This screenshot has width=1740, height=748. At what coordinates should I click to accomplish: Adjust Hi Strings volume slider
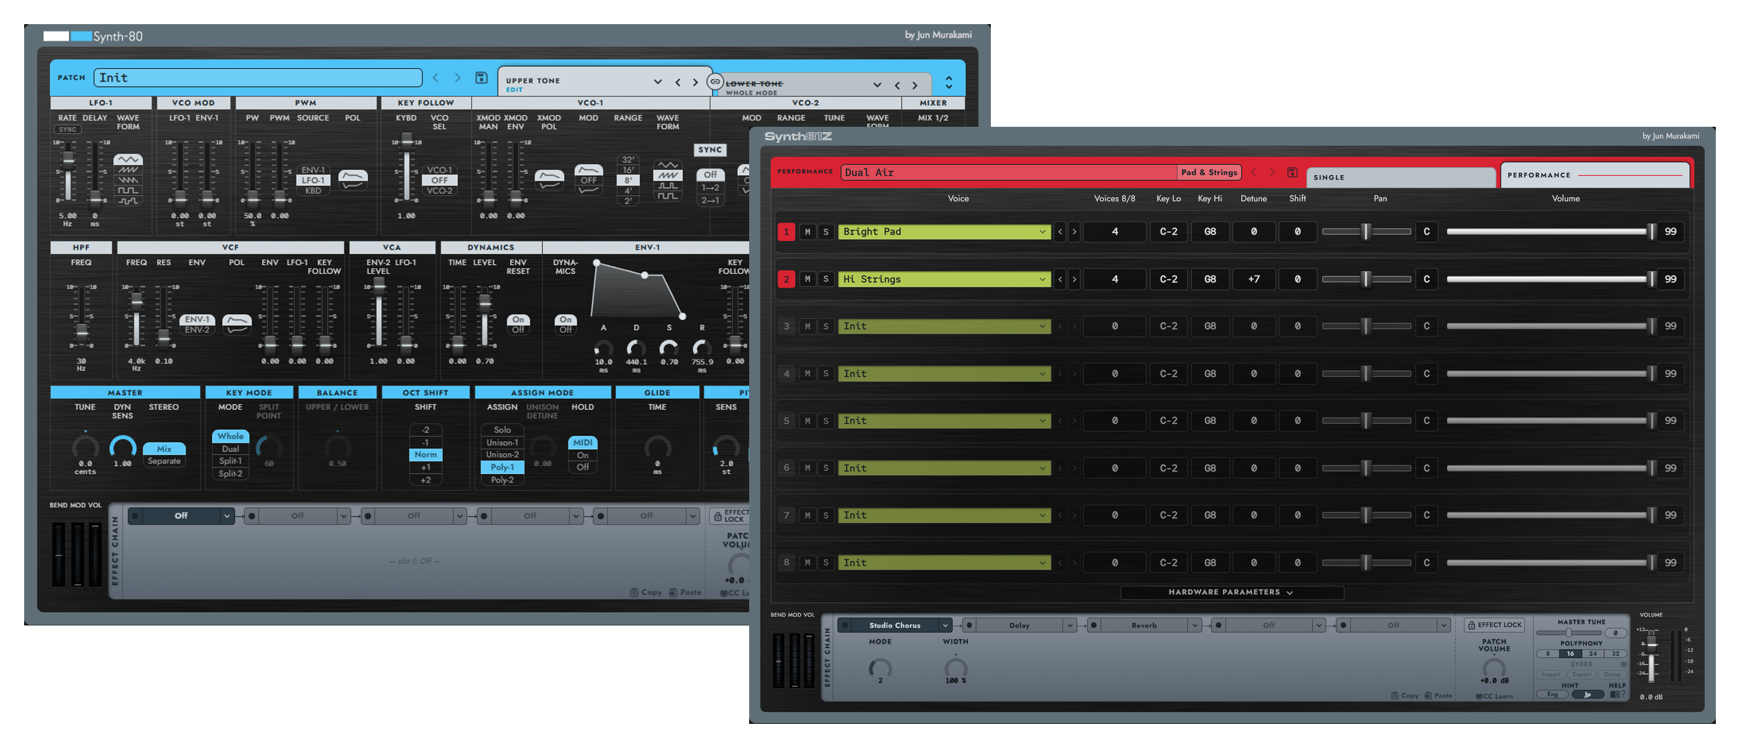[1551, 279]
